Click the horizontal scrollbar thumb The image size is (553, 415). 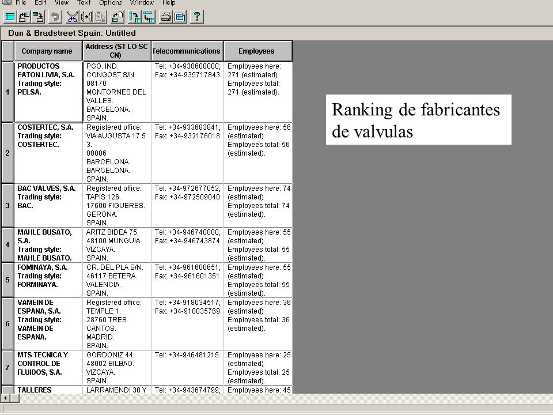[x=15, y=398]
